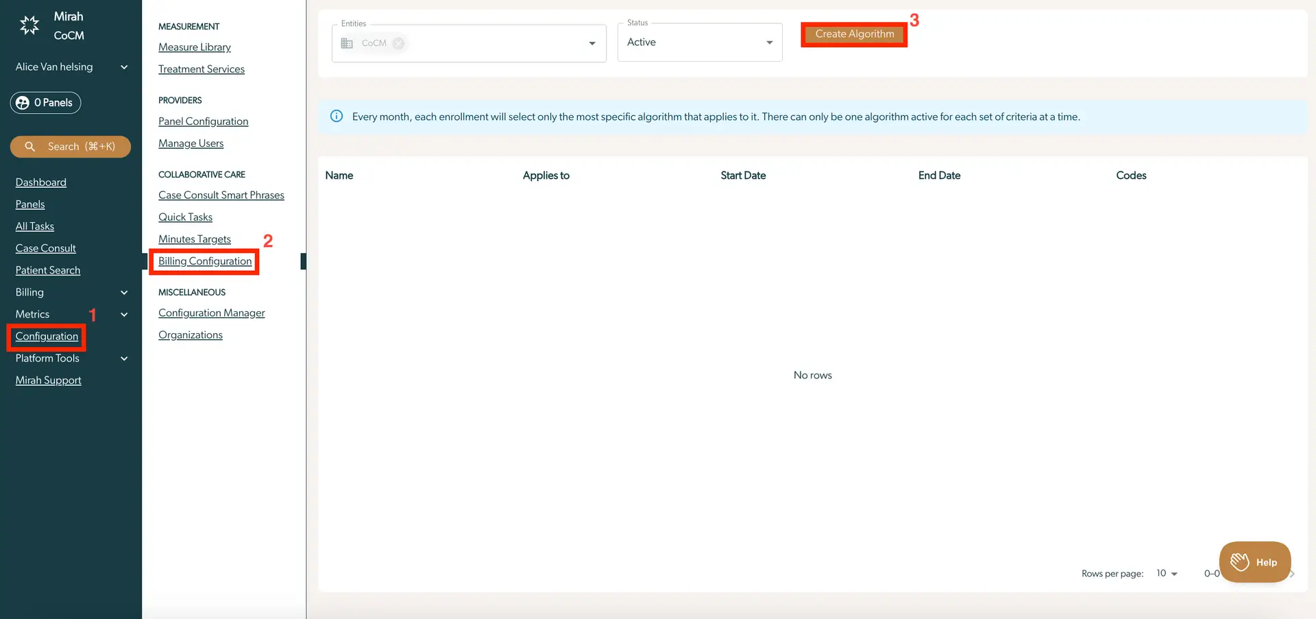Open the Entities filter dropdown

pos(592,43)
